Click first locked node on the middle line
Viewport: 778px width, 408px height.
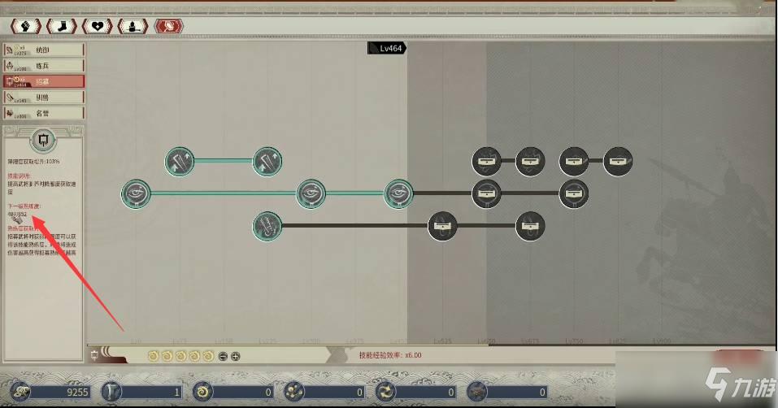click(x=486, y=193)
